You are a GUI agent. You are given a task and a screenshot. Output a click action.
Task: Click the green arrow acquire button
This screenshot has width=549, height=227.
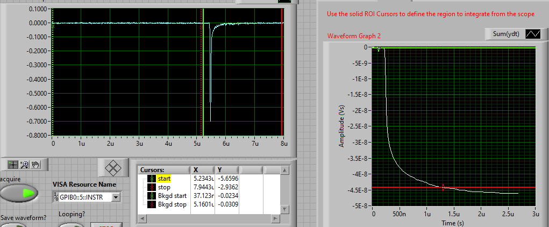coord(19,193)
